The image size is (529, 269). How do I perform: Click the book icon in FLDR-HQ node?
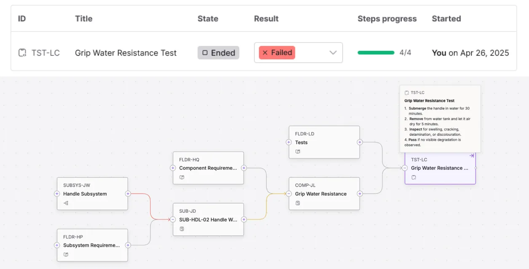click(182, 177)
